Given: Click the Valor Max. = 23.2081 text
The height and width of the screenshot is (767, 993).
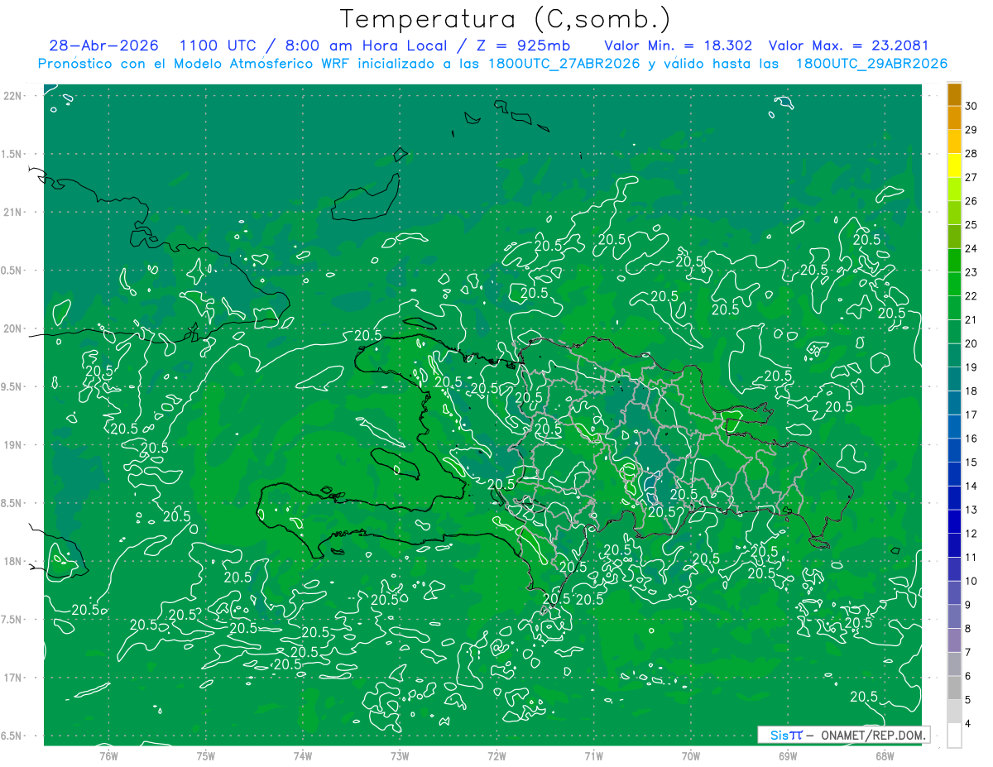Looking at the screenshot, I should tap(848, 46).
